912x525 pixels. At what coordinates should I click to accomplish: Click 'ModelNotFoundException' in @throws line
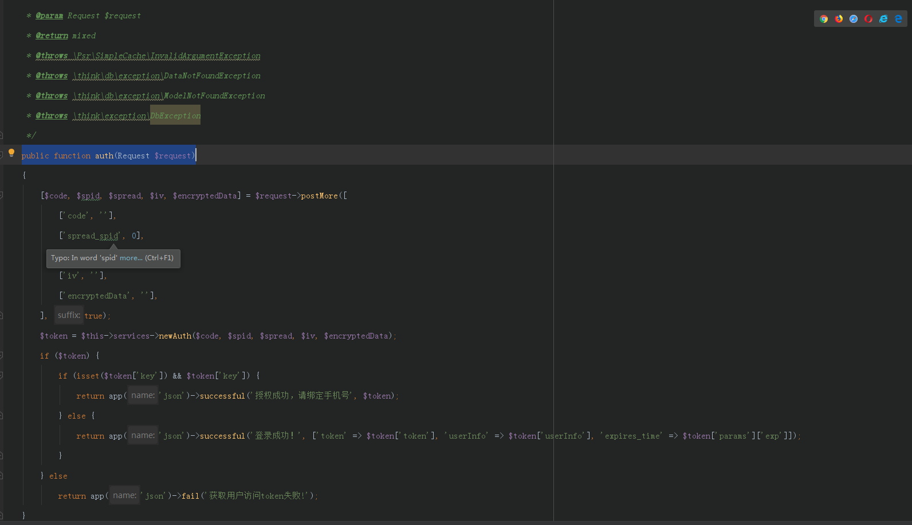(x=214, y=96)
